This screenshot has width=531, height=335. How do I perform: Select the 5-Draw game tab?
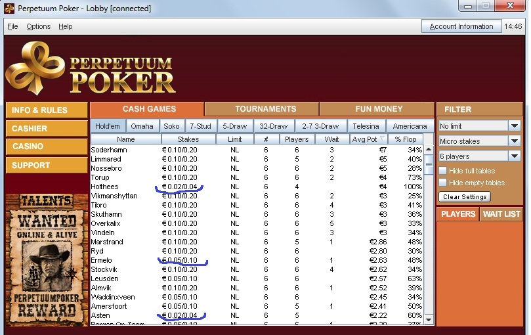235,126
